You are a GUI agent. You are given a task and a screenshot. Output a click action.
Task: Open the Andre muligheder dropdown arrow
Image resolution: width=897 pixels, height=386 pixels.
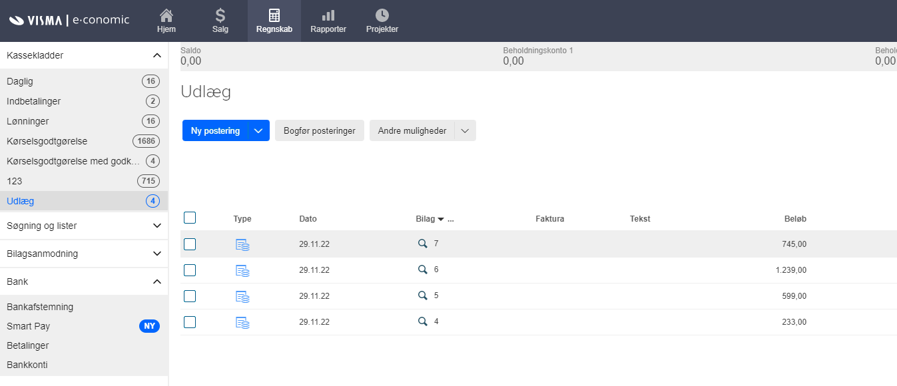point(465,131)
